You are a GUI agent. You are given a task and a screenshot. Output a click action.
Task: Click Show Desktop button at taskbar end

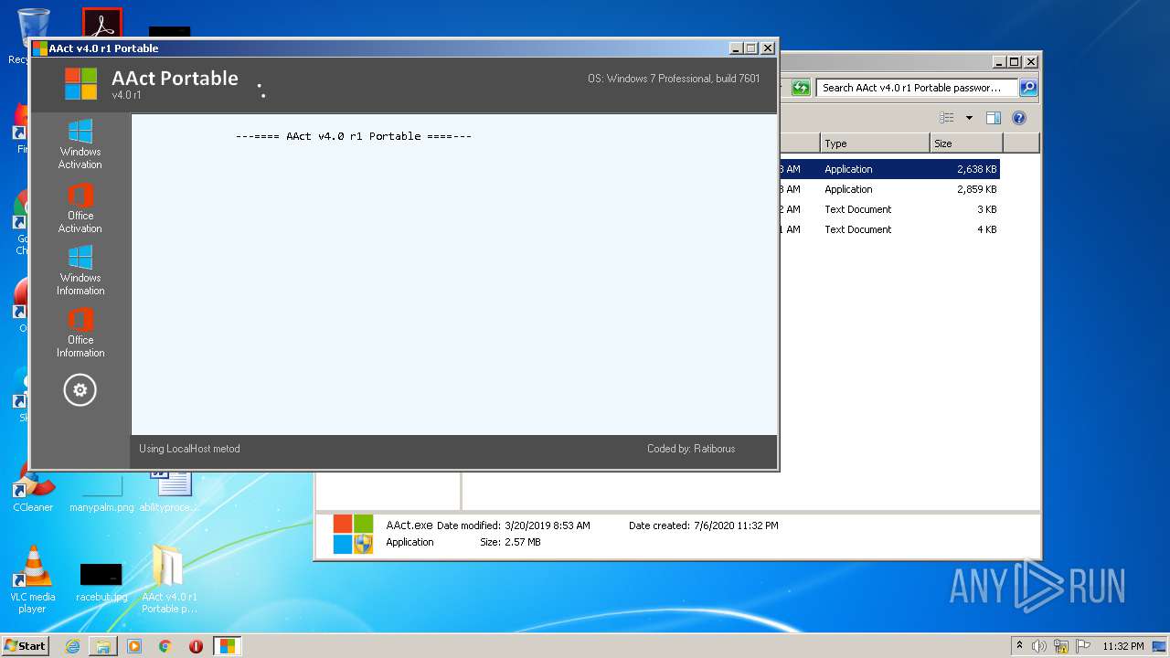pos(1161,646)
